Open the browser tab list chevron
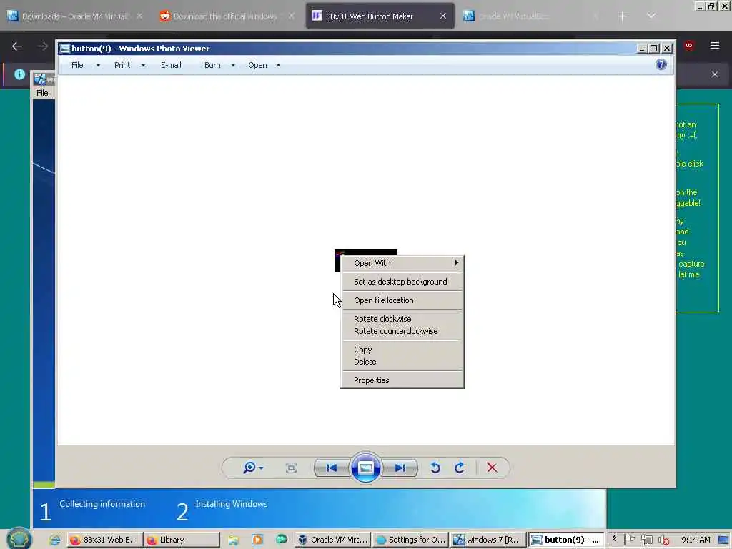The height and width of the screenshot is (549, 732). 651,16
